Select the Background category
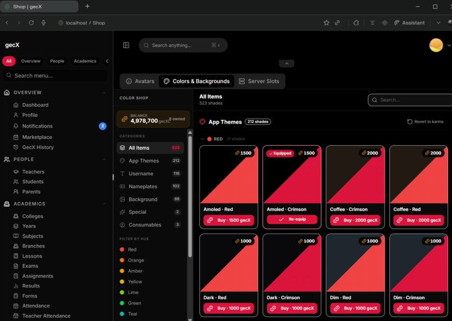The height and width of the screenshot is (321, 452). tap(150, 199)
